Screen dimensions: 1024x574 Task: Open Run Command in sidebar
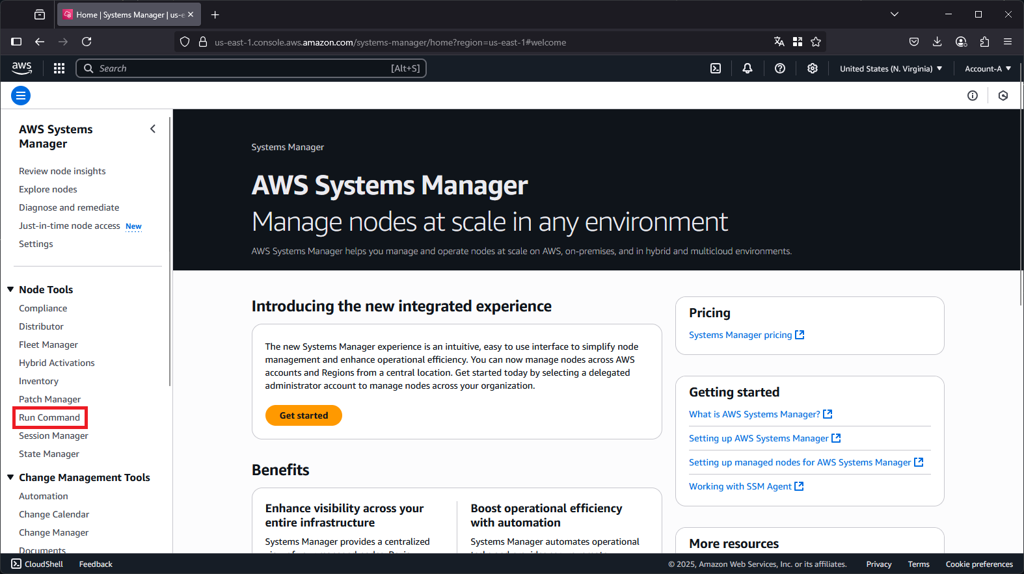49,417
